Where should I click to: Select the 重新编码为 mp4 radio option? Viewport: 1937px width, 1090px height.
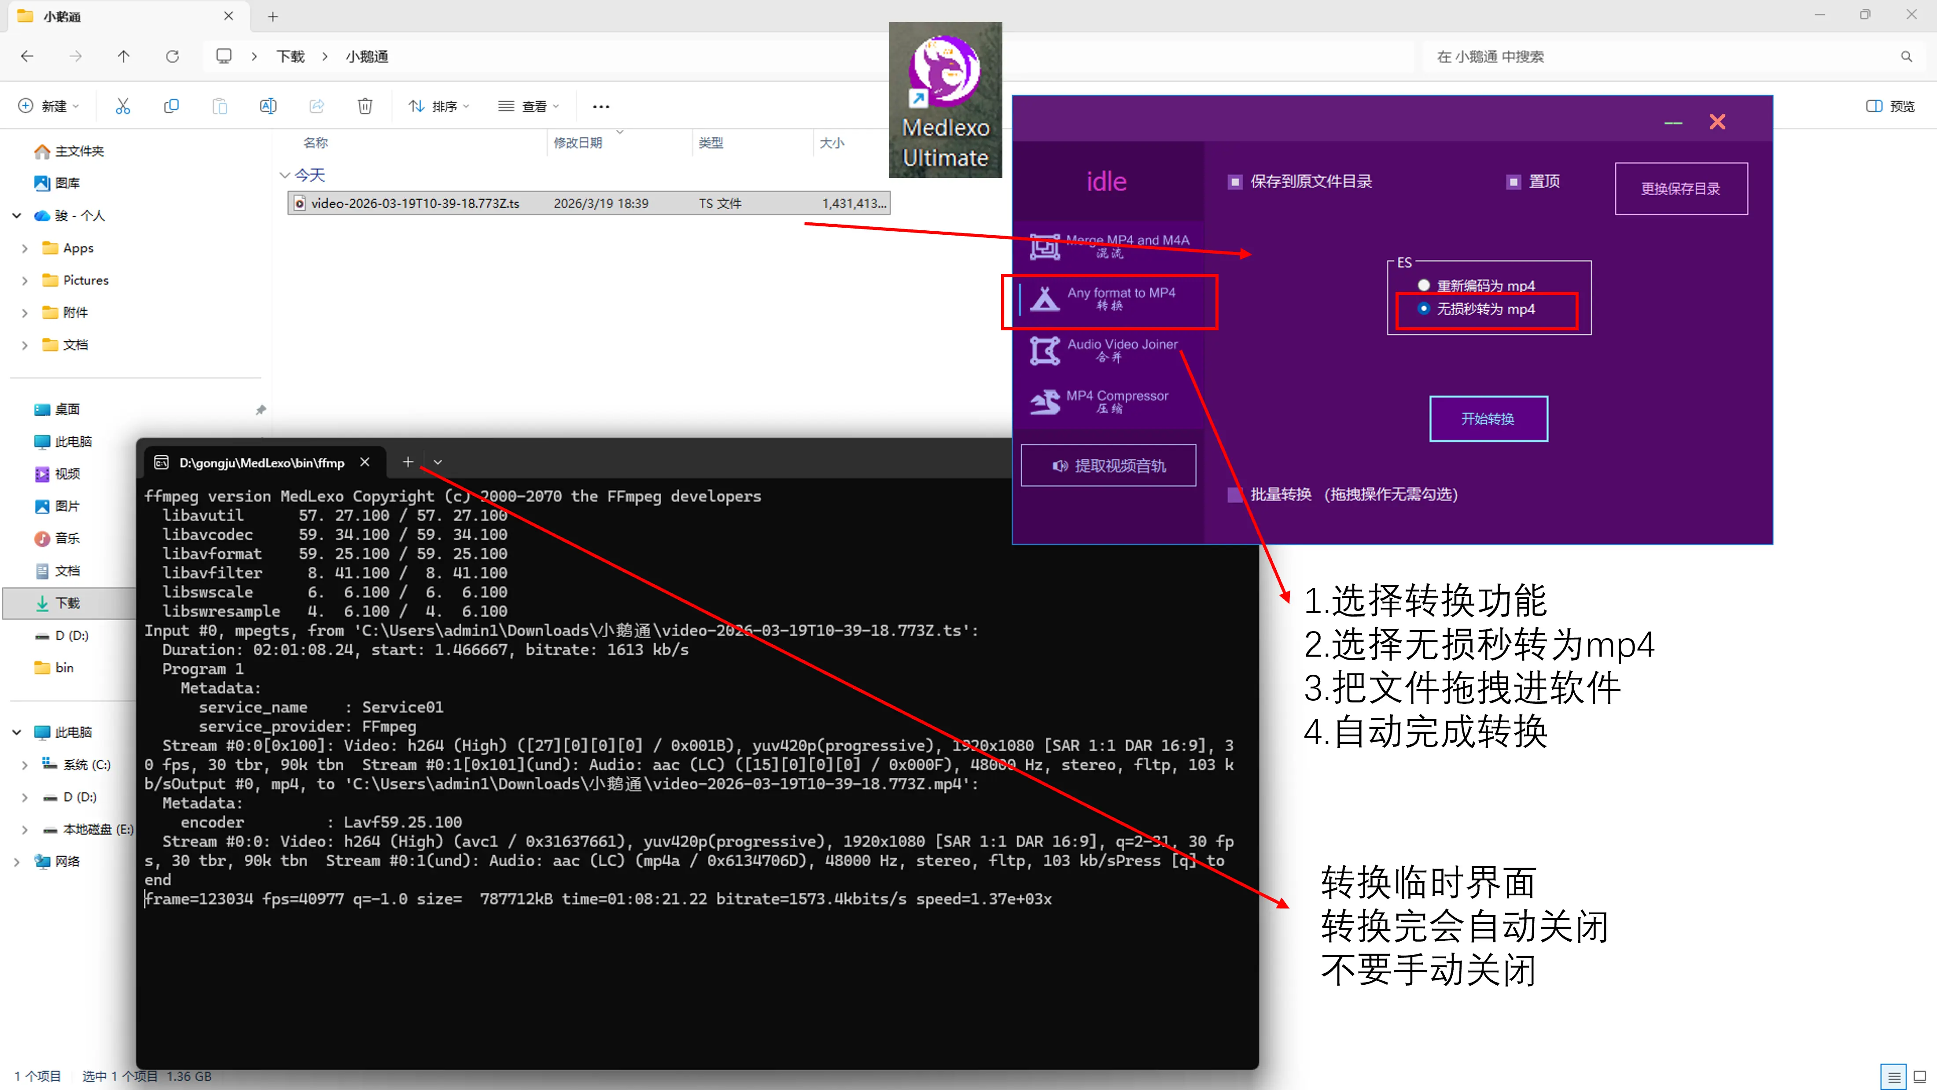pyautogui.click(x=1423, y=286)
